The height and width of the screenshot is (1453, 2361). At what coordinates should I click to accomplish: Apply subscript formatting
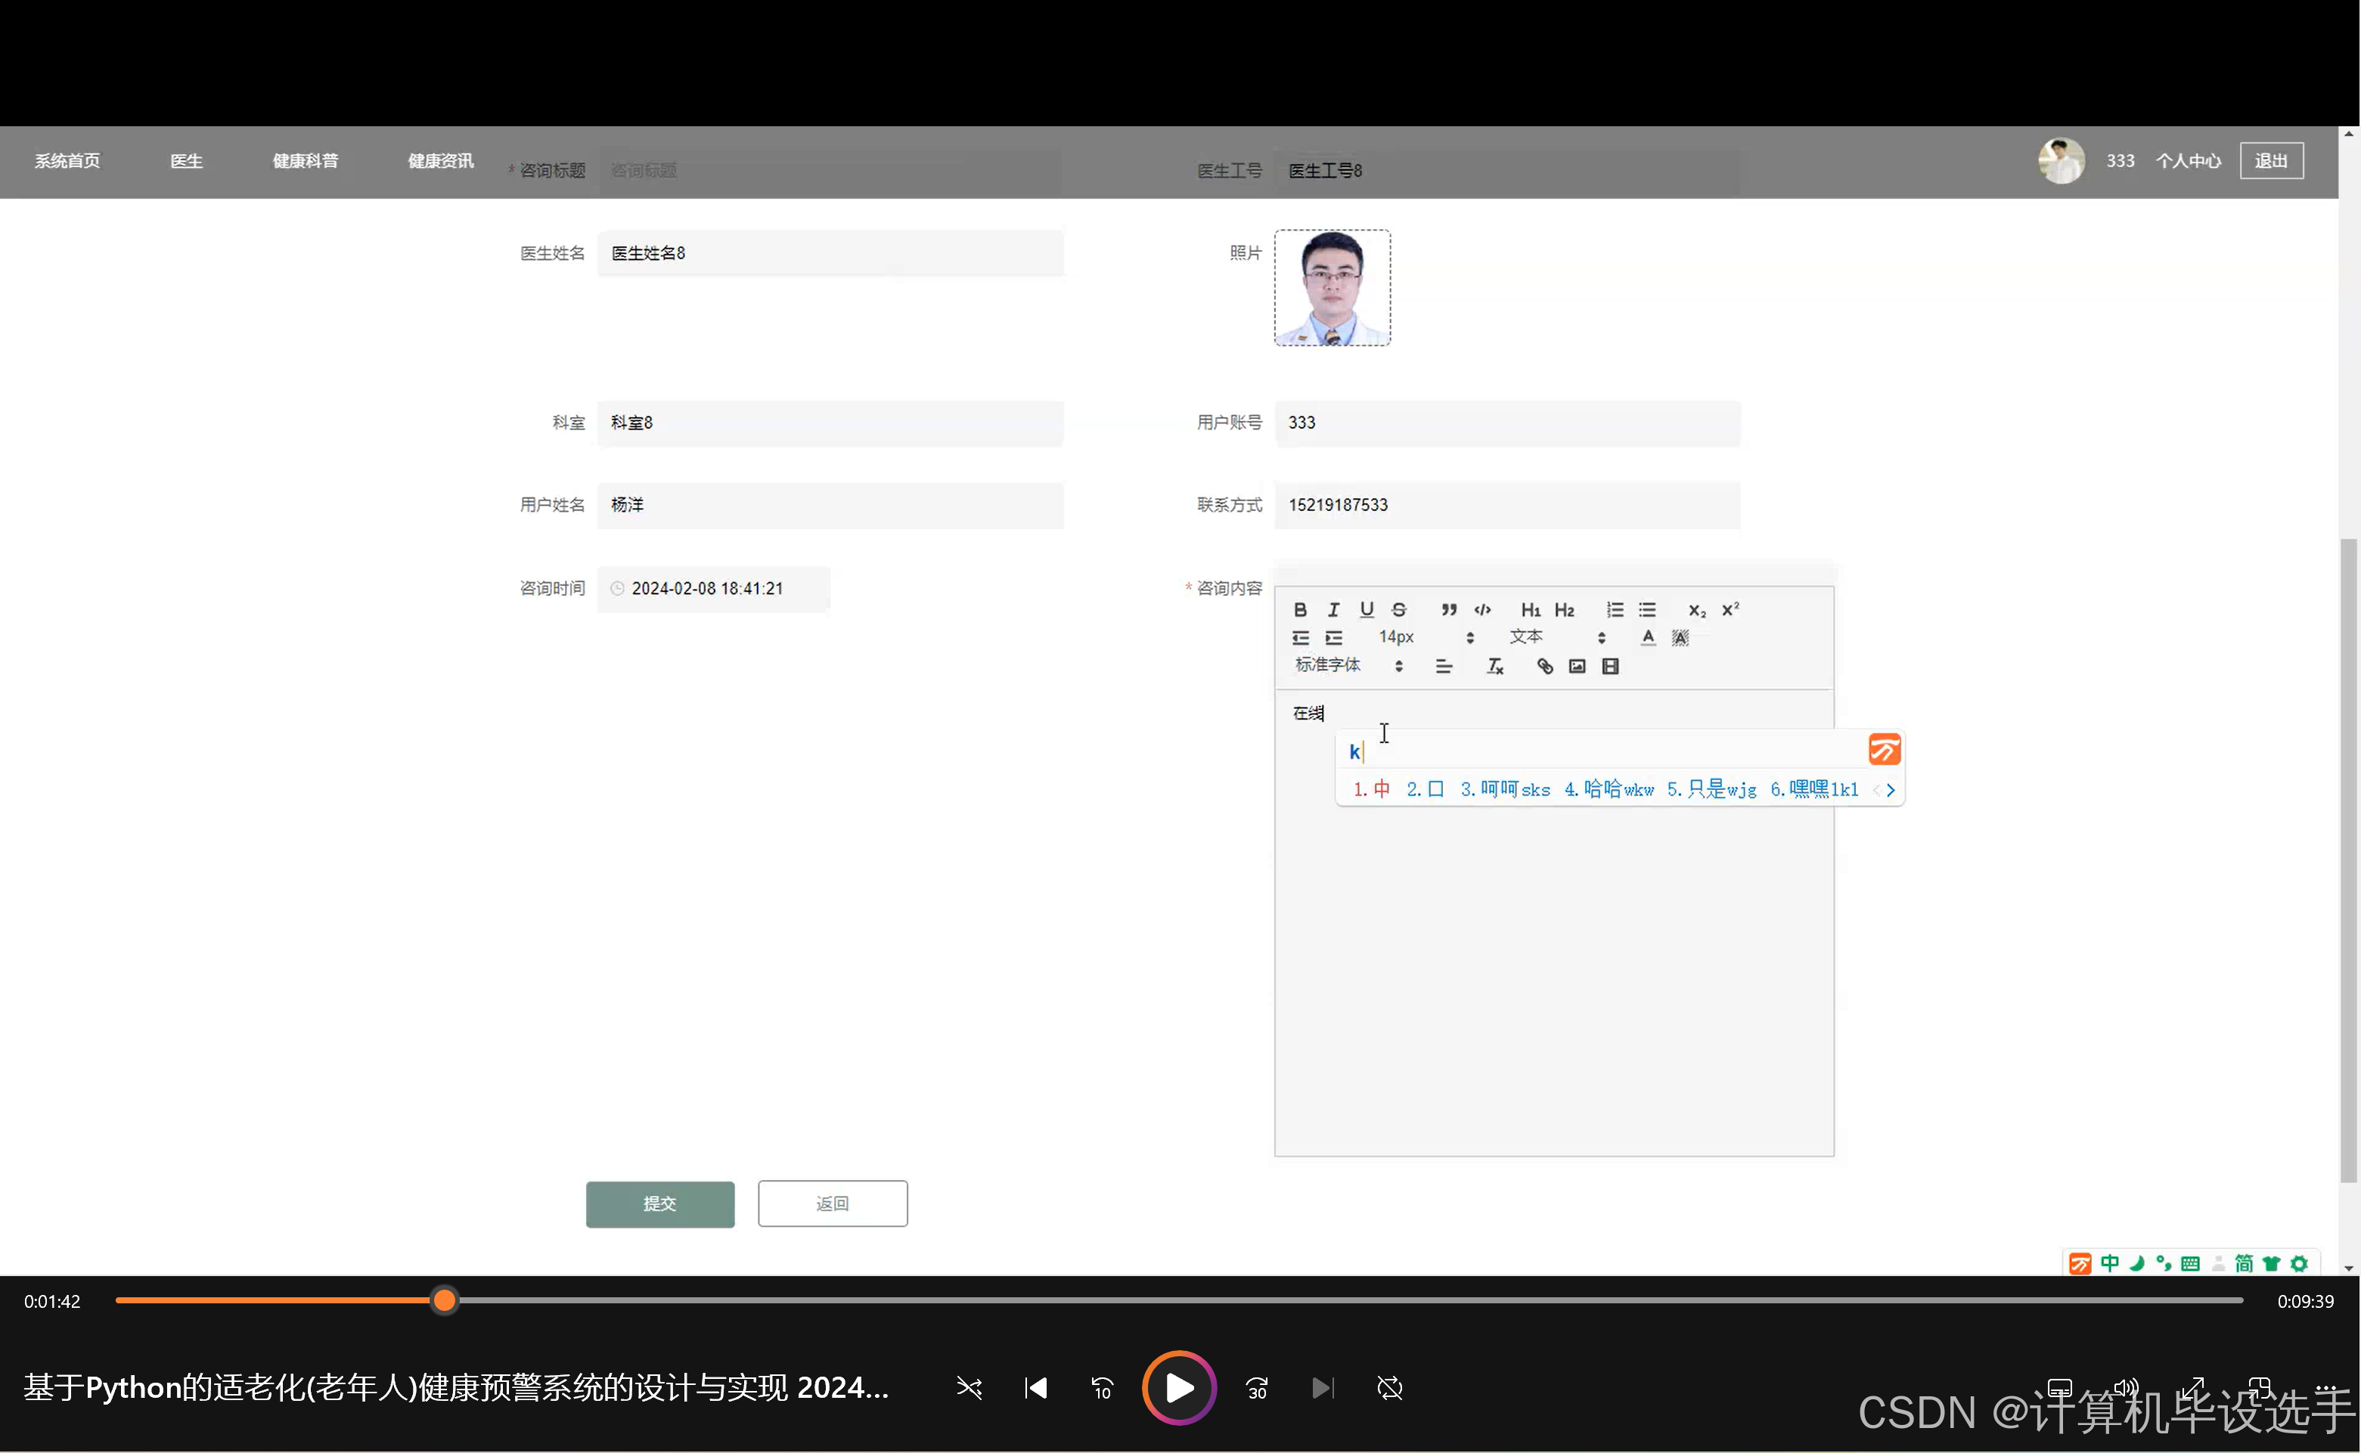pyautogui.click(x=1697, y=609)
